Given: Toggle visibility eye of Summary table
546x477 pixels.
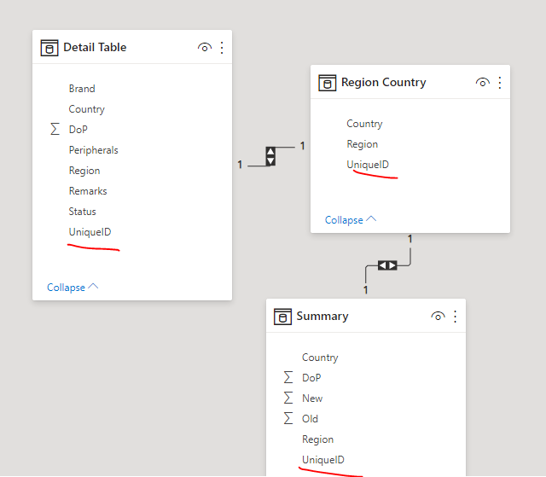Looking at the screenshot, I should pos(438,316).
